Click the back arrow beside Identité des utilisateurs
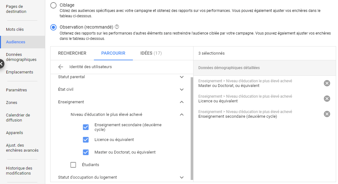This screenshot has height=184, width=338. (61, 67)
